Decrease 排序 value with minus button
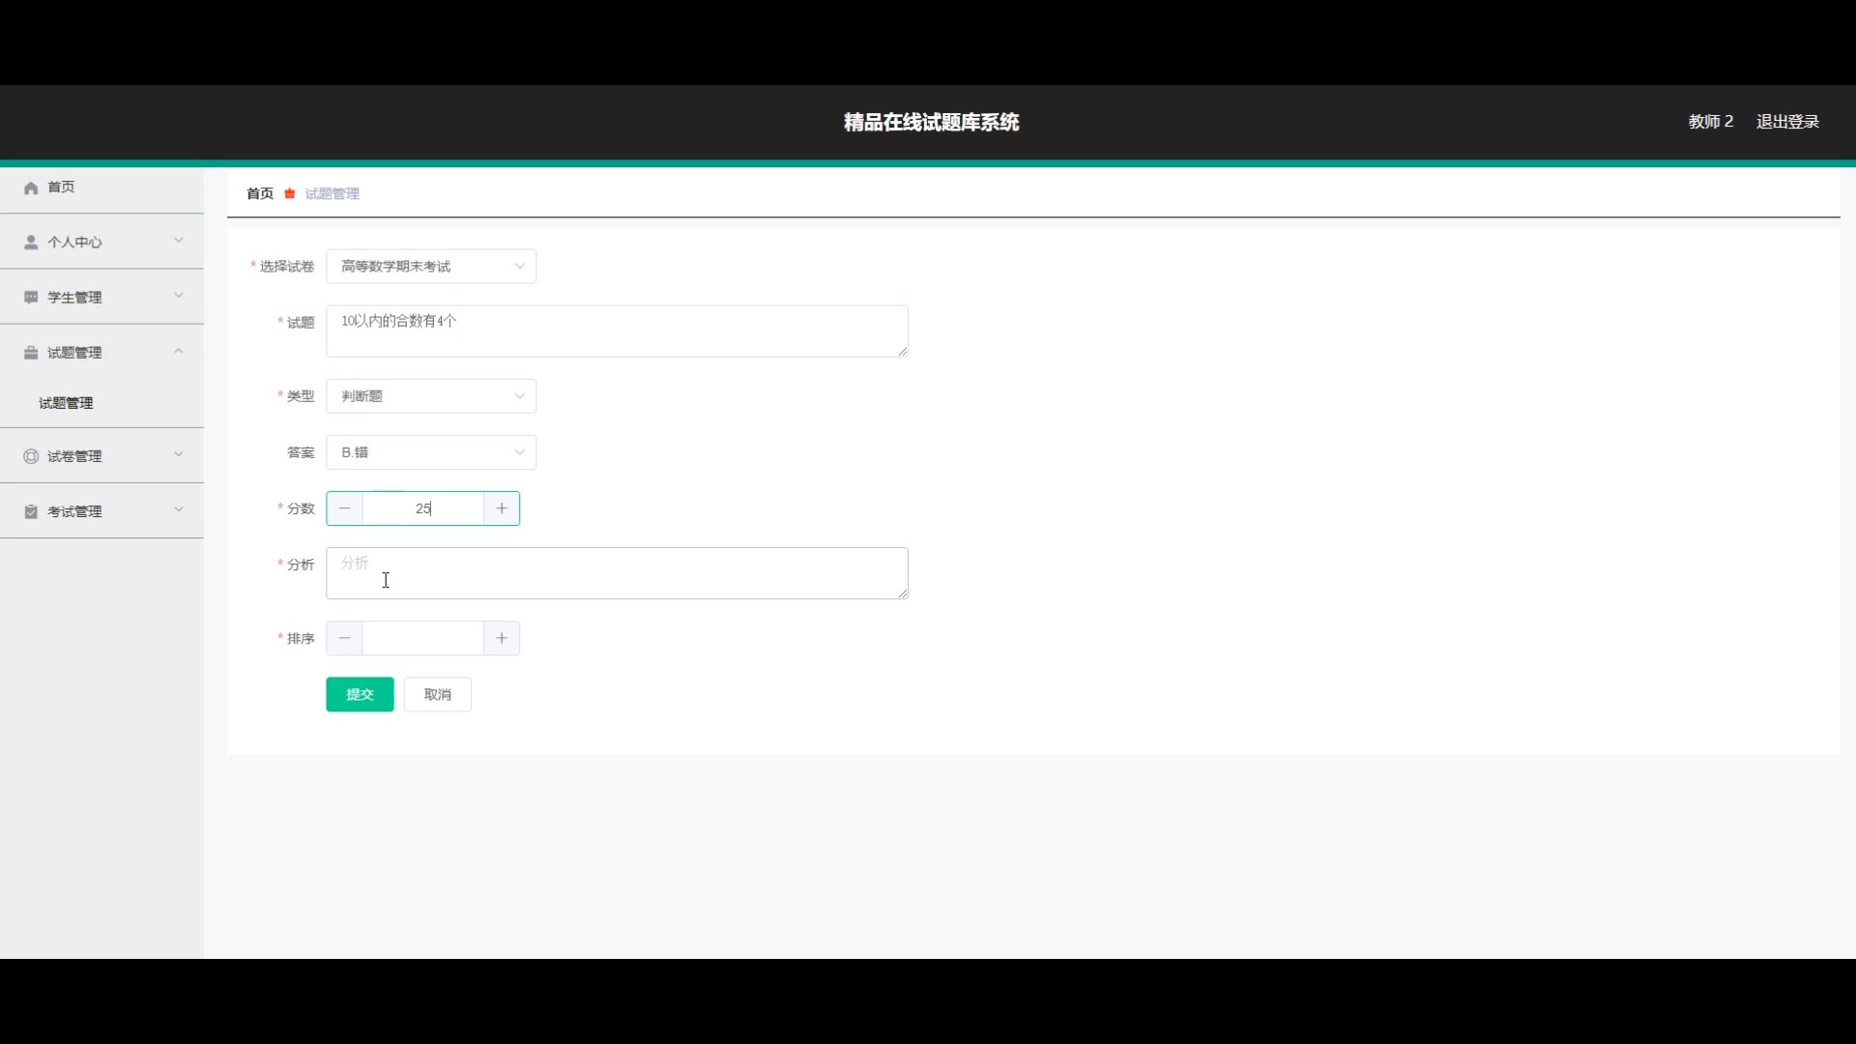Screen dimensions: 1856x1044 pyautogui.click(x=345, y=638)
